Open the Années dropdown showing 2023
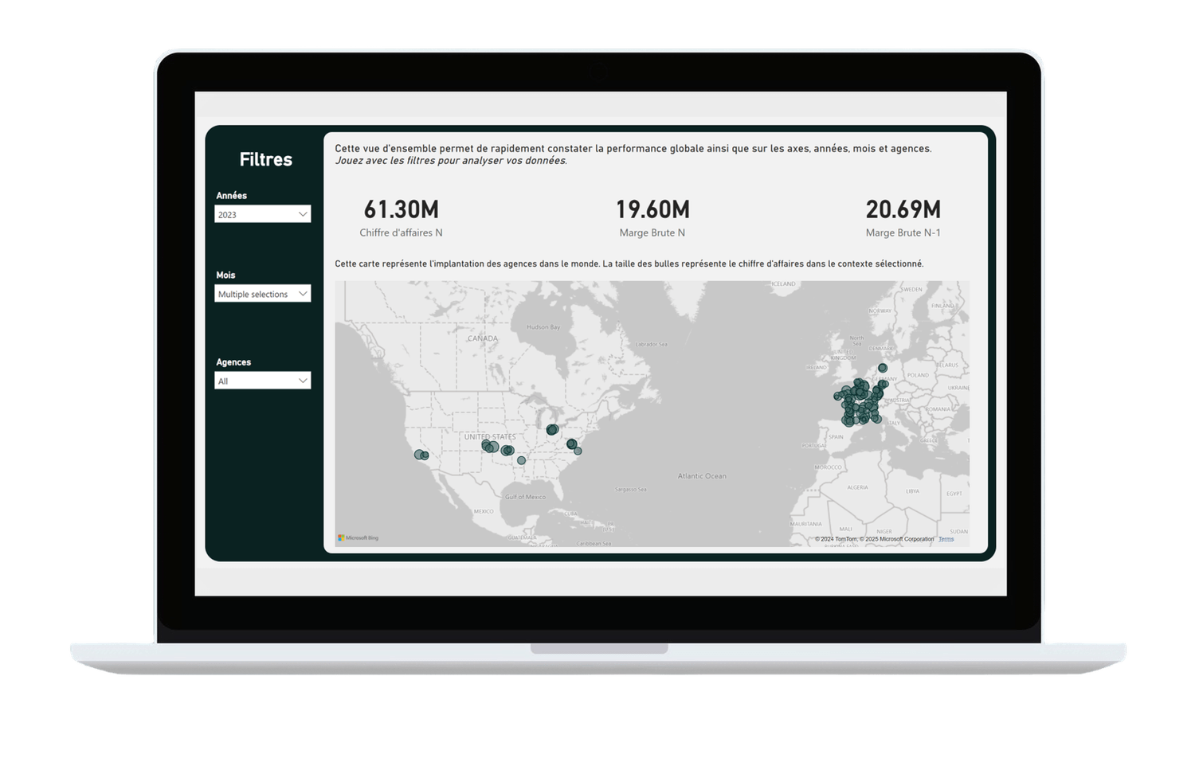Viewport: 1195px width, 762px height. [262, 214]
